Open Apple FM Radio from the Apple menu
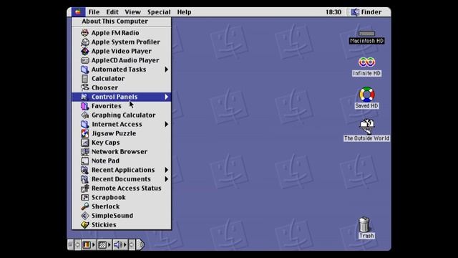 click(x=121, y=33)
